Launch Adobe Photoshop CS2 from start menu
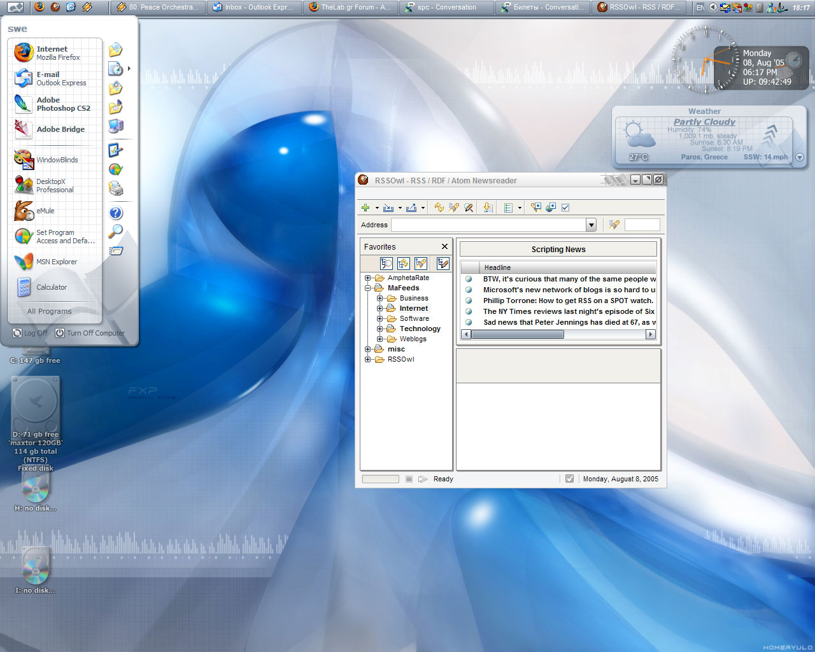 (56, 104)
